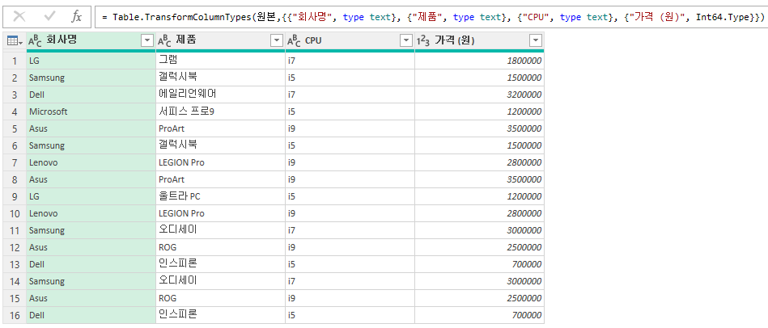
Task: Select the 제품 column header
Action: pos(220,41)
